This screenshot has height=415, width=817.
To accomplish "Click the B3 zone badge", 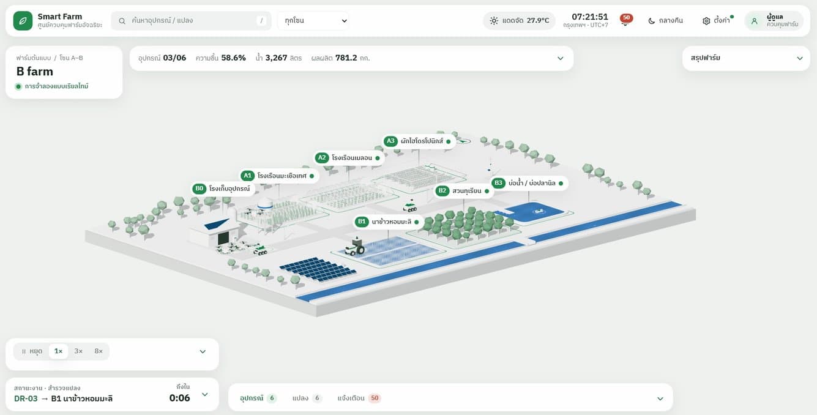I will (498, 182).
